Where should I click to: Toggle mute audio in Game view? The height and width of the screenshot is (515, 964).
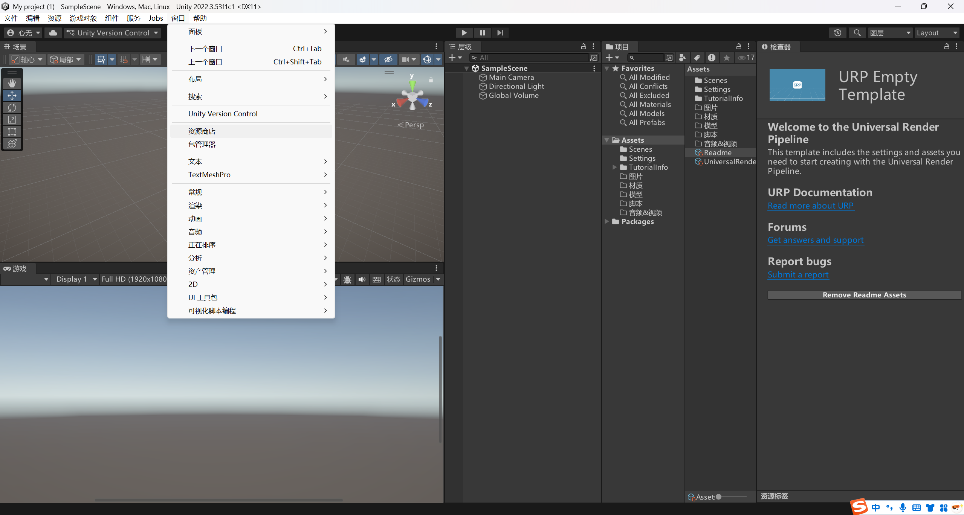point(362,279)
